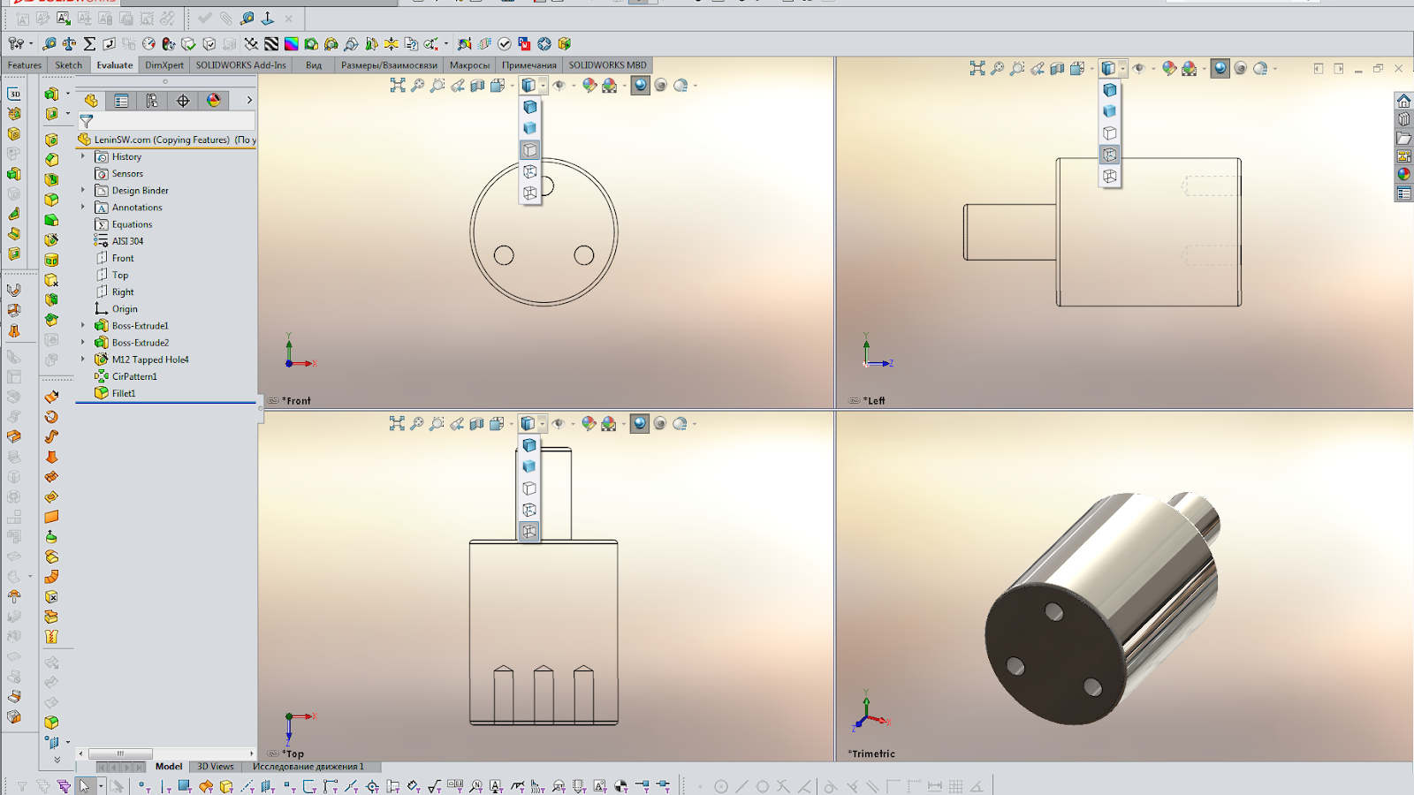The height and width of the screenshot is (795, 1414).
Task: Select the wireframe display style from the flyout
Action: tap(530, 193)
